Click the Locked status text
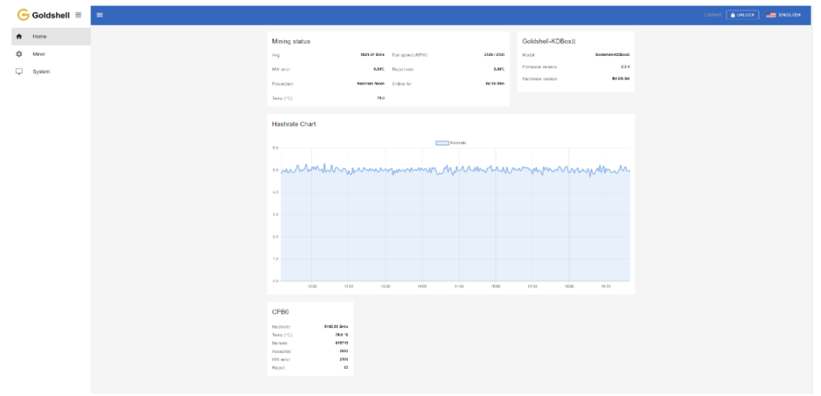The height and width of the screenshot is (396, 821). coord(713,15)
